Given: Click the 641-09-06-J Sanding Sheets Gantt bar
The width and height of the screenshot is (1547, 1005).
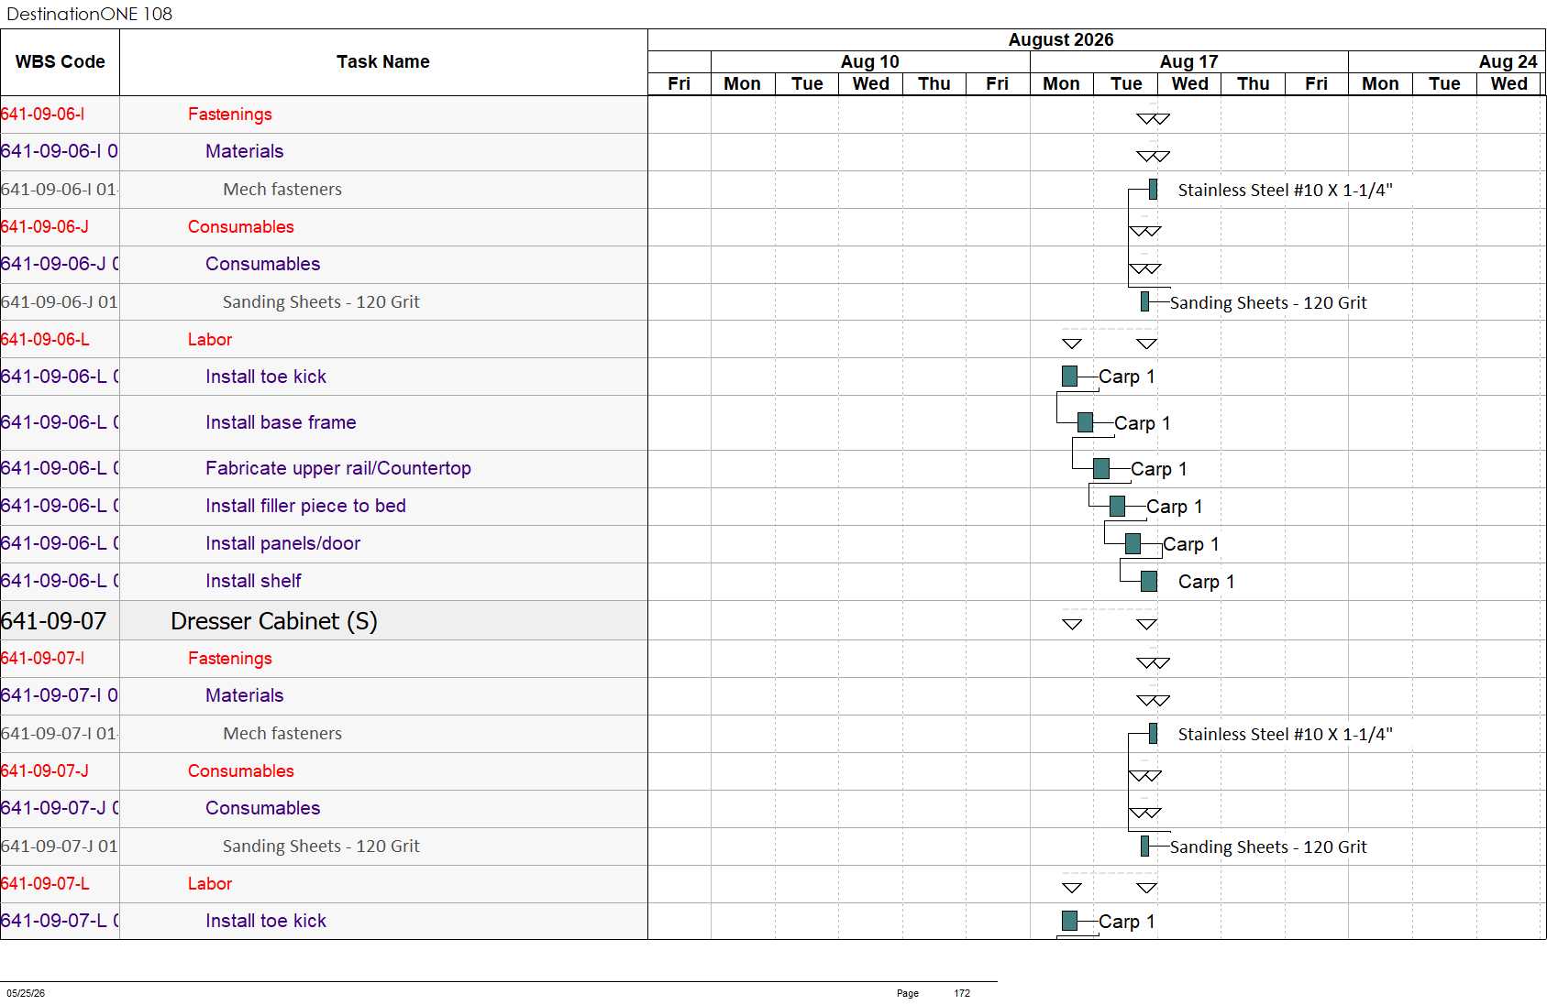Looking at the screenshot, I should 1144,301.
